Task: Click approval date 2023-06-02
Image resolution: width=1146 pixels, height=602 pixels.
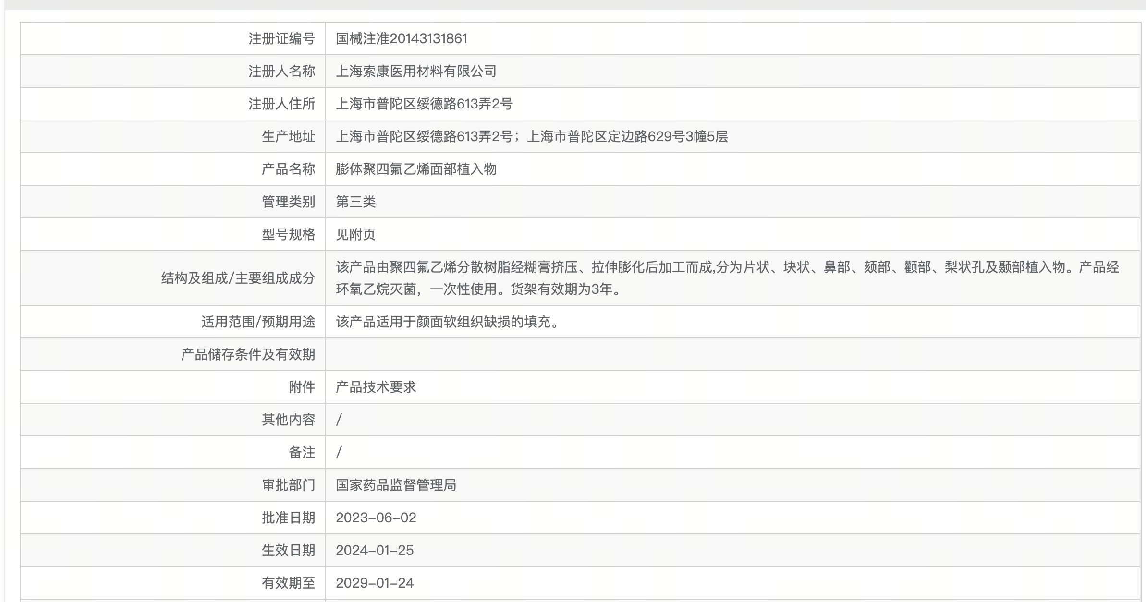Action: coord(376,518)
